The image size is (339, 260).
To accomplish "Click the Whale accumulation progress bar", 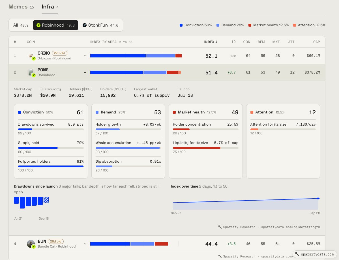I will pyautogui.click(x=128, y=148).
